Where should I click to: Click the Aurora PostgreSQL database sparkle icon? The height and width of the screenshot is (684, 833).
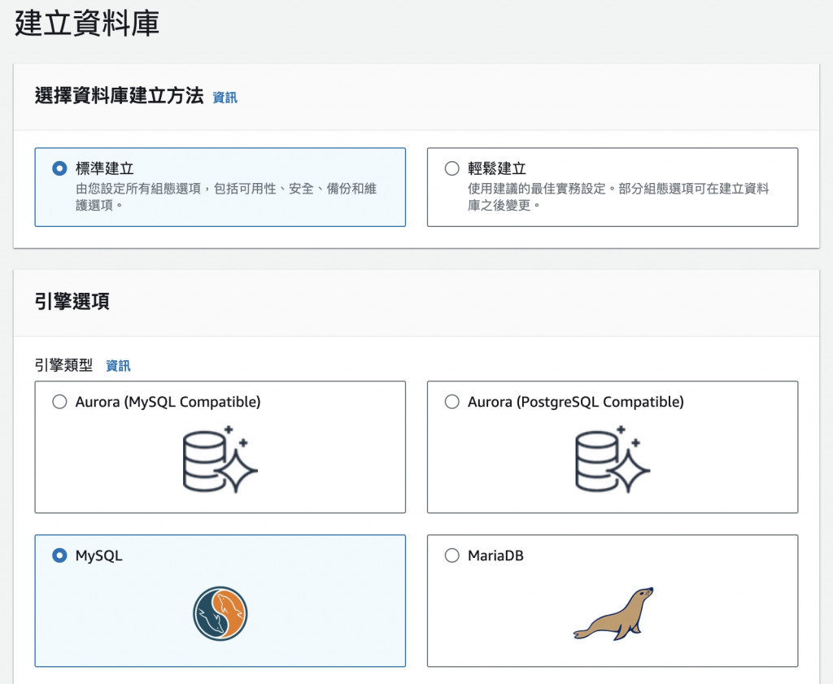(613, 460)
